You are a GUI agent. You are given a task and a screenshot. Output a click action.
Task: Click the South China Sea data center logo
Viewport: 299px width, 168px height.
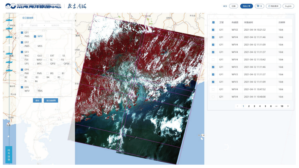pos(33,6)
